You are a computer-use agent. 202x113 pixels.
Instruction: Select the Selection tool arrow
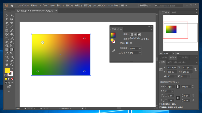pyautogui.click(x=7, y=15)
